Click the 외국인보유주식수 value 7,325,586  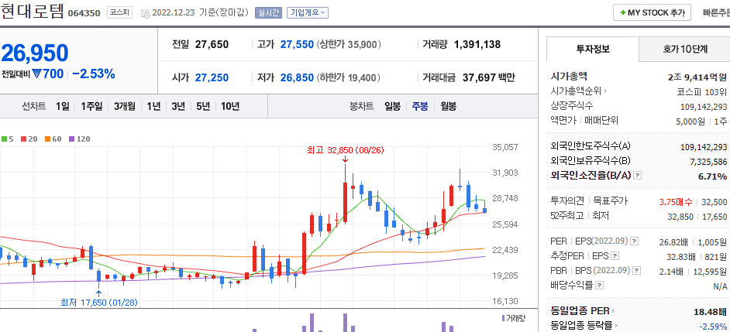click(708, 161)
